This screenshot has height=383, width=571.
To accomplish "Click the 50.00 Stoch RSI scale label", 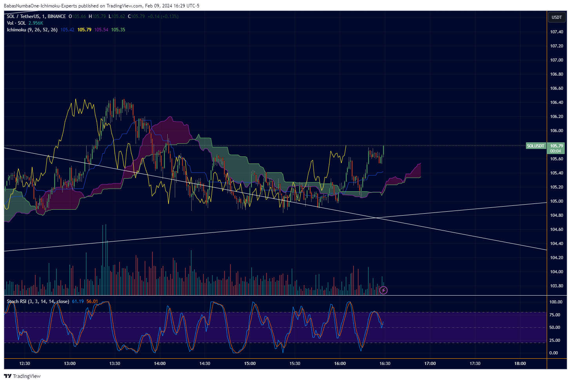I will click(555, 327).
